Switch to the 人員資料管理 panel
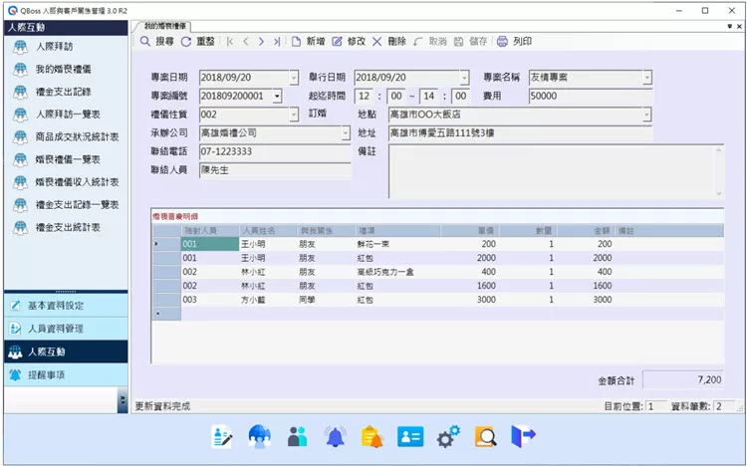 pyautogui.click(x=64, y=329)
